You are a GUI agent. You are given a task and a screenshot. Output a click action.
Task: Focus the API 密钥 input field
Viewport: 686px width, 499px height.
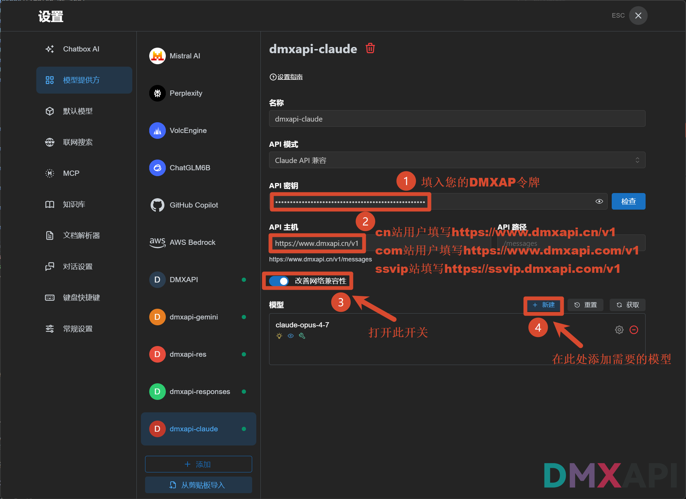(x=438, y=201)
